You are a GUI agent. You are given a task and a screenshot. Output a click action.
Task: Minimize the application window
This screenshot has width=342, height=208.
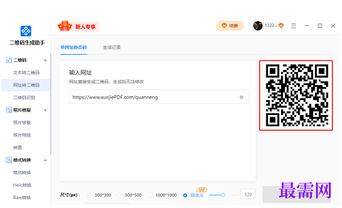coord(306,26)
